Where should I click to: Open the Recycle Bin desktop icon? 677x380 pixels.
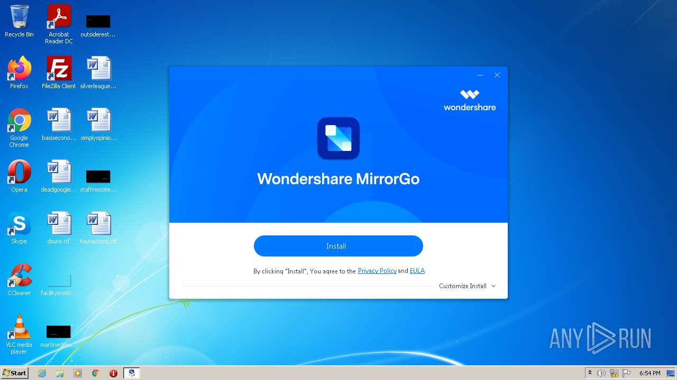click(x=19, y=21)
